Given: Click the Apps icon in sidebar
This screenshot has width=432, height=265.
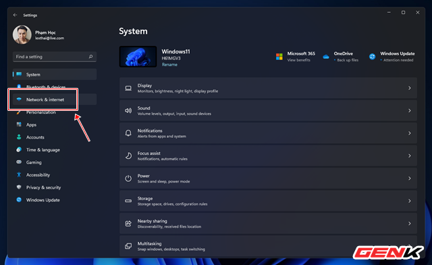Looking at the screenshot, I should tap(19, 124).
